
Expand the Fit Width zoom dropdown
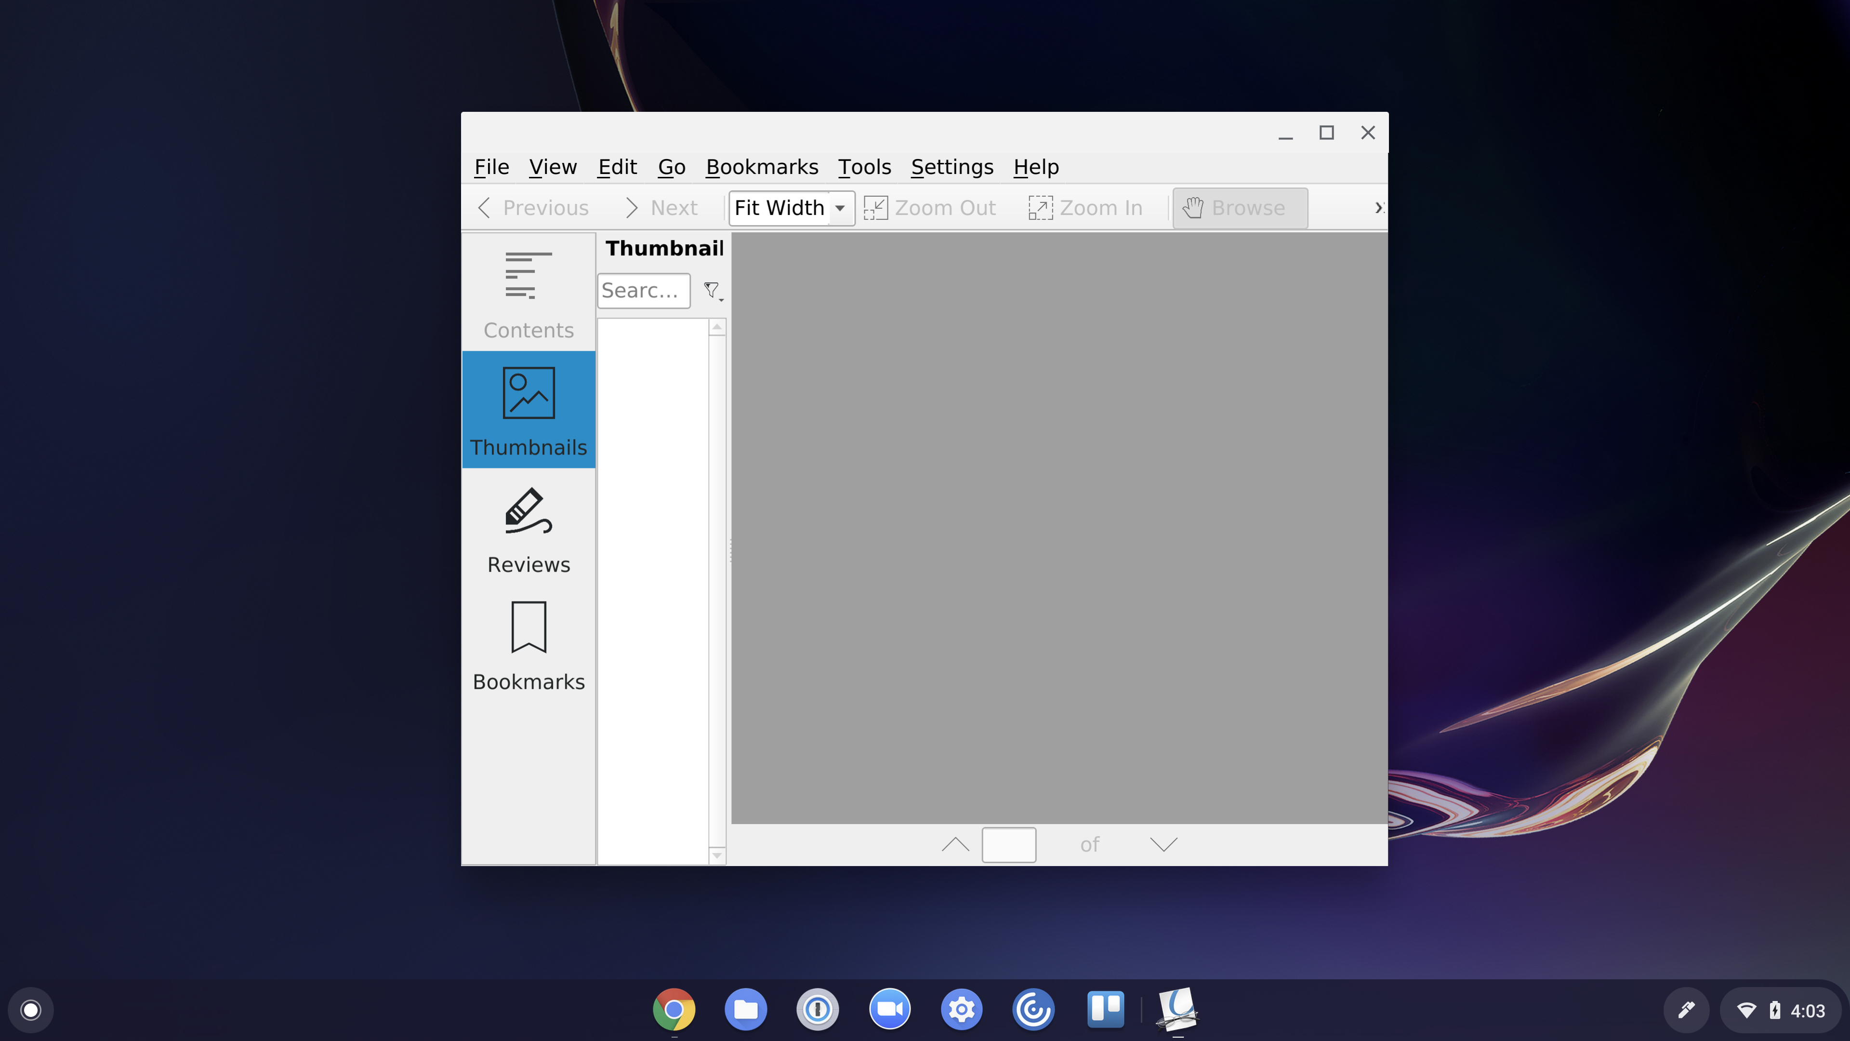[840, 208]
